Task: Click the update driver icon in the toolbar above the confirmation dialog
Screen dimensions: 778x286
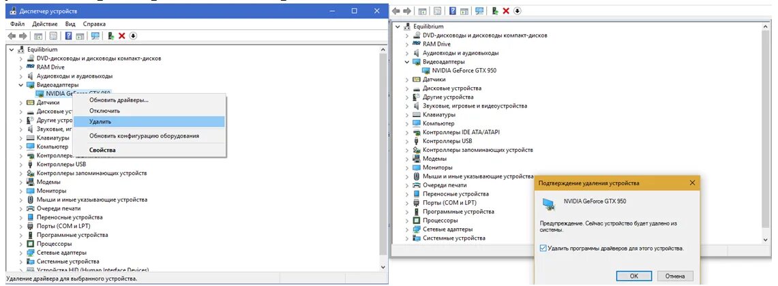Action: 494,11
